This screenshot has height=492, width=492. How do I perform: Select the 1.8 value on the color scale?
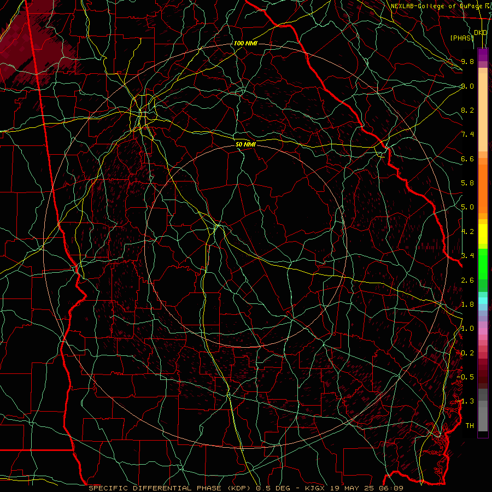click(467, 304)
